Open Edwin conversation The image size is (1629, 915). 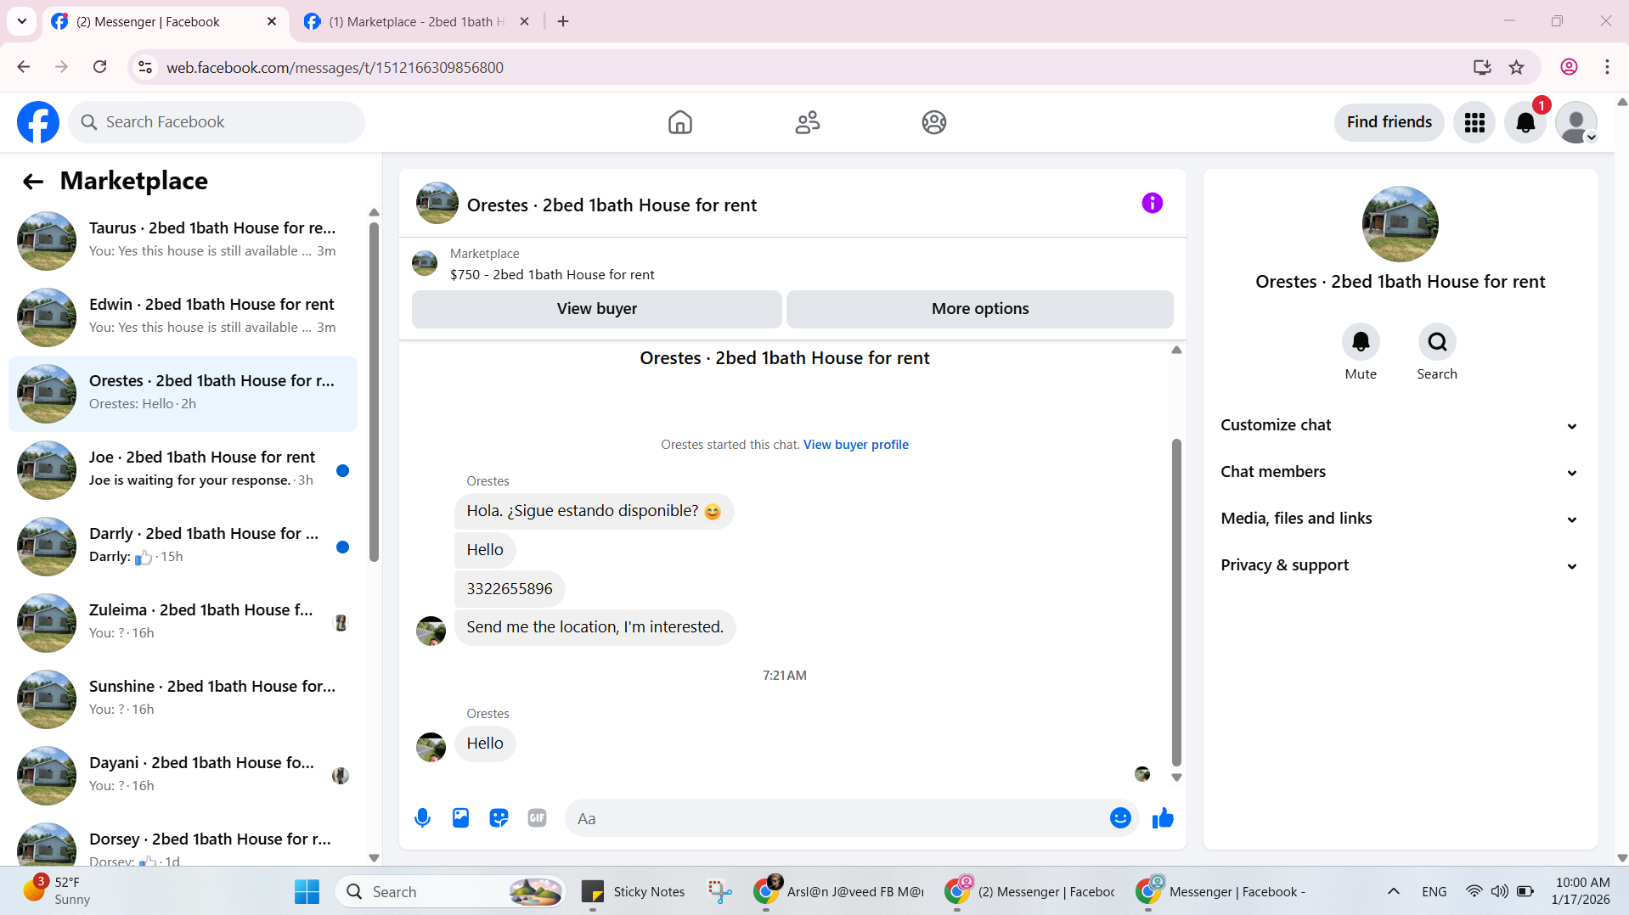[183, 317]
